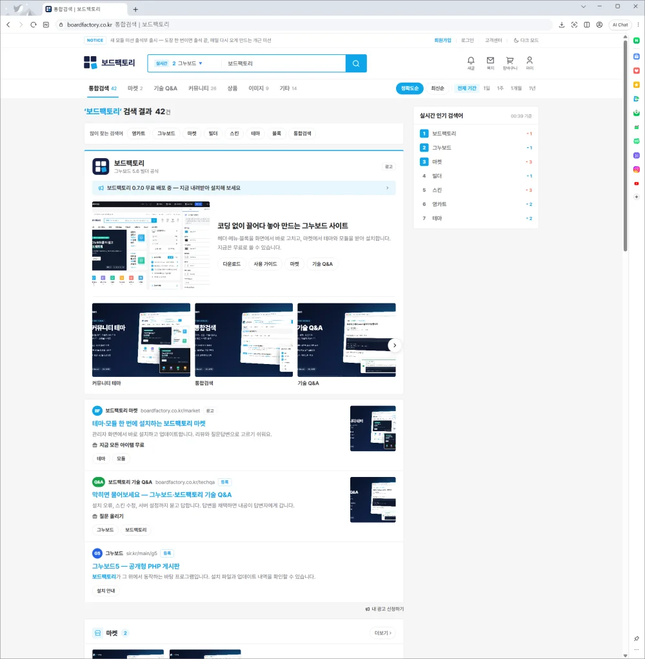Open the browser three-dot menu
645x659 pixels.
[x=639, y=25]
